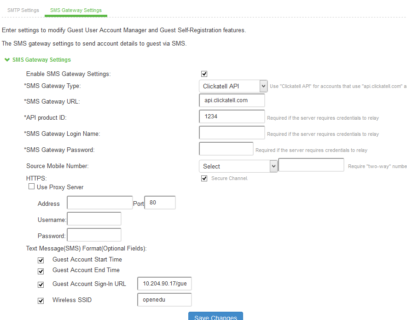Open the Source Mobile Number Select dropdown
The width and height of the screenshot is (407, 320).
click(238, 166)
